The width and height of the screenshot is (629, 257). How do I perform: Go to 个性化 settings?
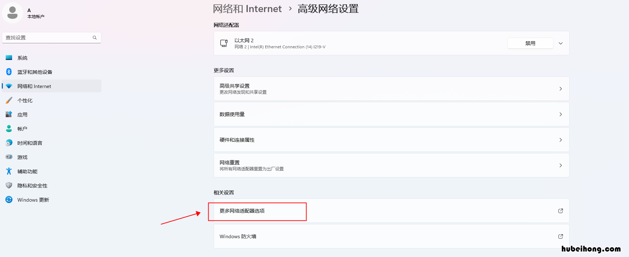pyautogui.click(x=52, y=100)
